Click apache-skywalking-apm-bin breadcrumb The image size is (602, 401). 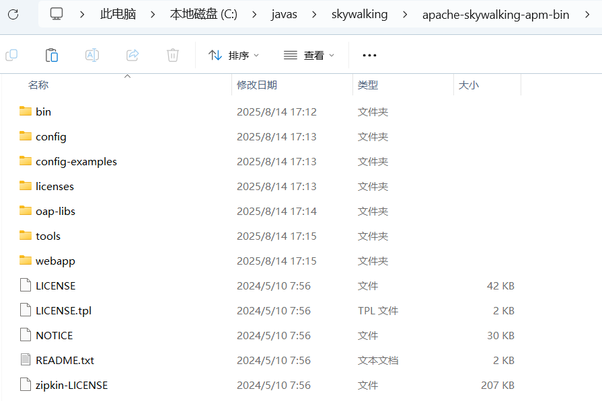496,15
